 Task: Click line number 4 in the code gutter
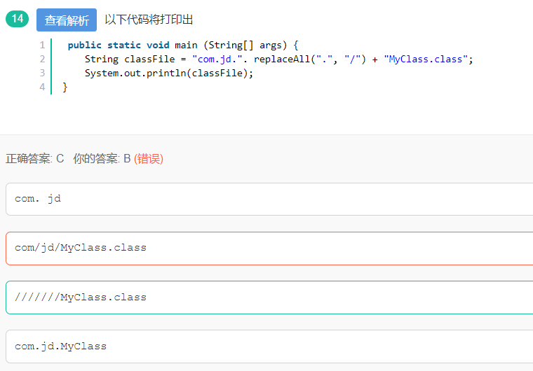(x=42, y=87)
